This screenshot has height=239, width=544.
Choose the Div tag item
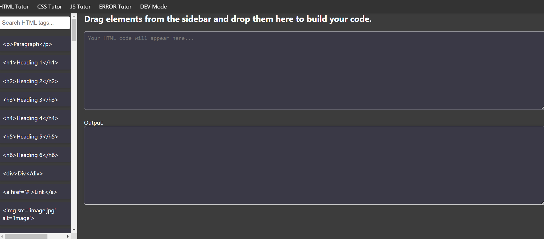pyautogui.click(x=35, y=174)
